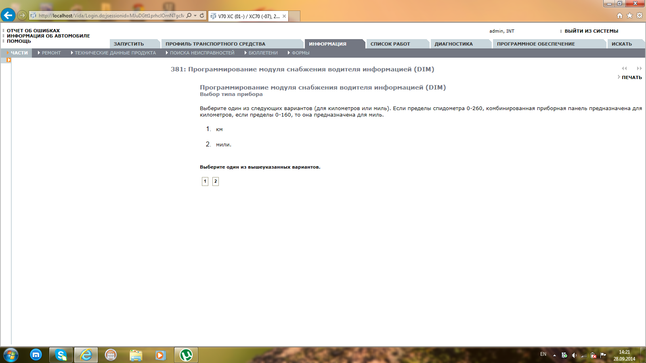
Task: Launch uTorrent from the taskbar
Action: click(186, 355)
